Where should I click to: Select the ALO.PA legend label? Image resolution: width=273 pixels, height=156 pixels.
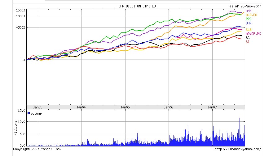coord(251,15)
